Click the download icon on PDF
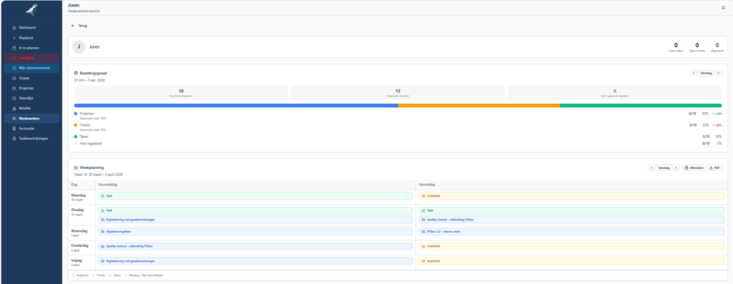Image resolution: width=733 pixels, height=284 pixels. 711,167
